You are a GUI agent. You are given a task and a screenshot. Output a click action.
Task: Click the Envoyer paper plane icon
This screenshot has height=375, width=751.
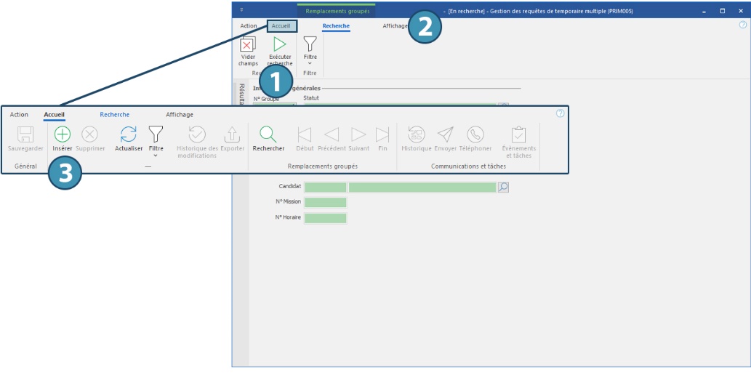click(445, 134)
